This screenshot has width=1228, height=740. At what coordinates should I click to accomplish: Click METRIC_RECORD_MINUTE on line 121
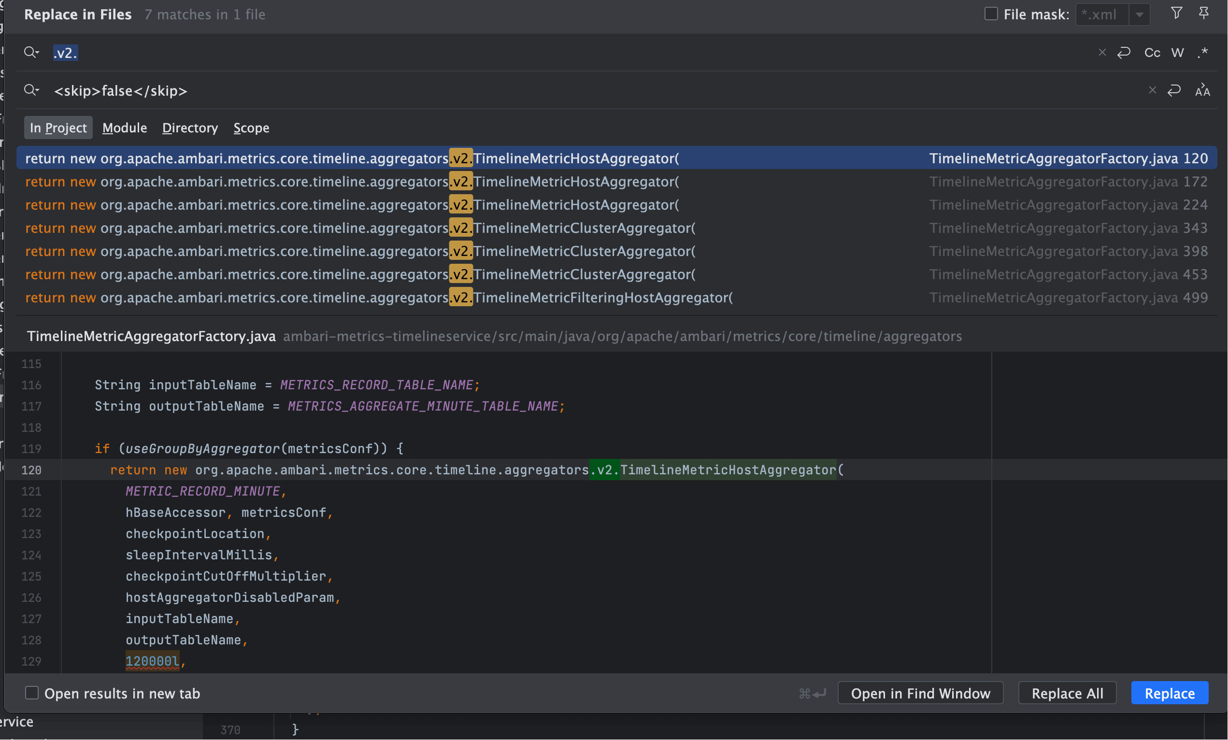[x=203, y=491]
